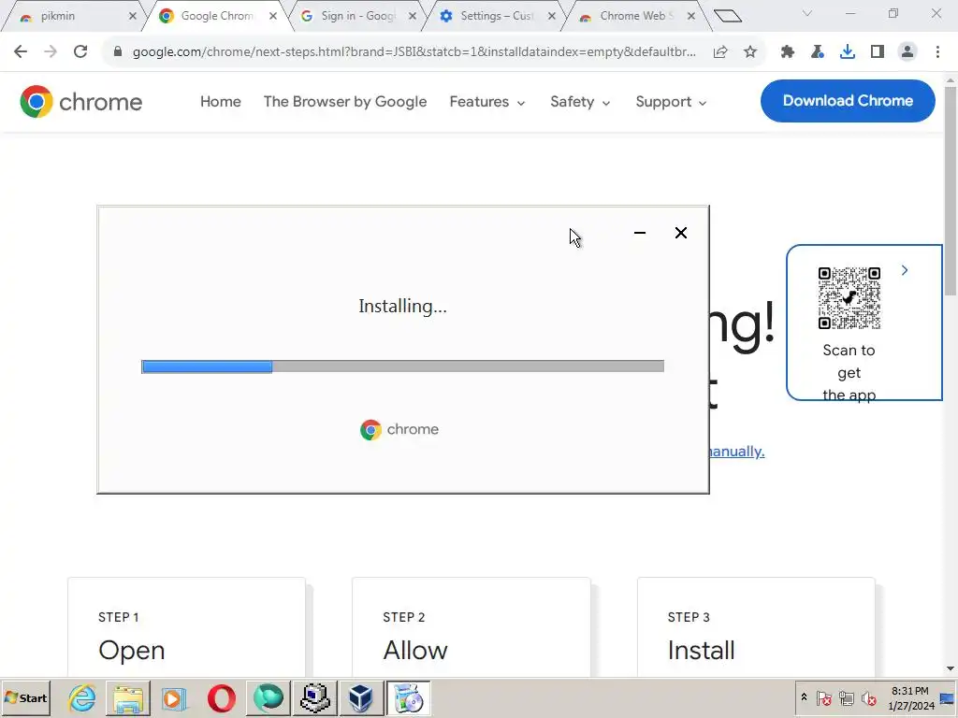Click the muted volume tray icon
This screenshot has height=718, width=958.
[x=868, y=697]
